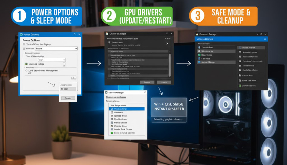
Task: Click the green shield icon at menu bottom
Action: tap(240, 86)
